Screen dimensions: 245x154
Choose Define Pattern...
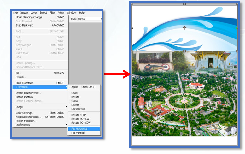[40, 97]
